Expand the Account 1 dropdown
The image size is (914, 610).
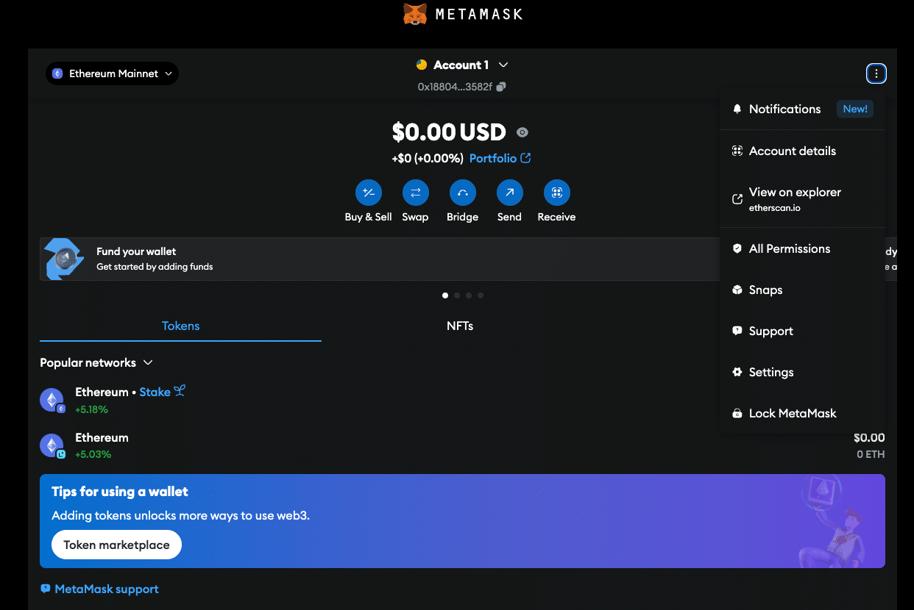462,65
